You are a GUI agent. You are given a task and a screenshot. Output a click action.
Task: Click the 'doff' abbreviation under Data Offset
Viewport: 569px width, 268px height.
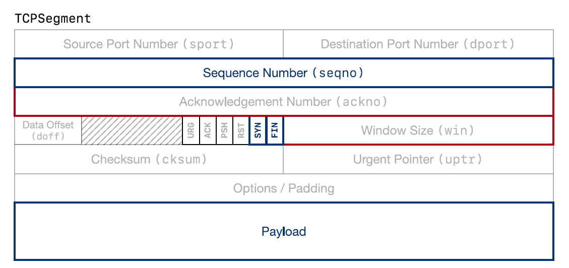pyautogui.click(x=48, y=136)
